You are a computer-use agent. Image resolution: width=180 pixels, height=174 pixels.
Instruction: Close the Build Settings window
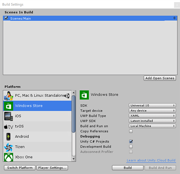[x=177, y=5]
